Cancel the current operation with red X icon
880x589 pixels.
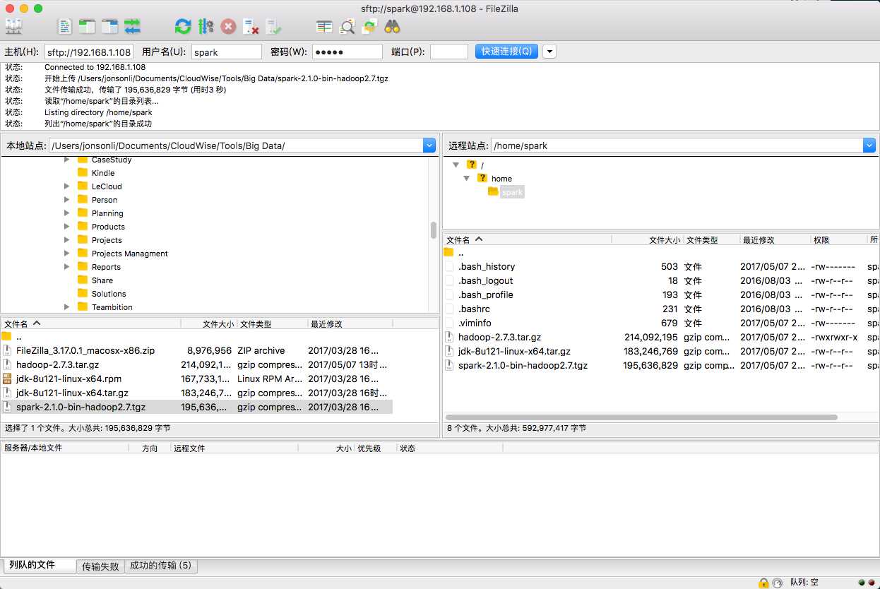tap(228, 27)
